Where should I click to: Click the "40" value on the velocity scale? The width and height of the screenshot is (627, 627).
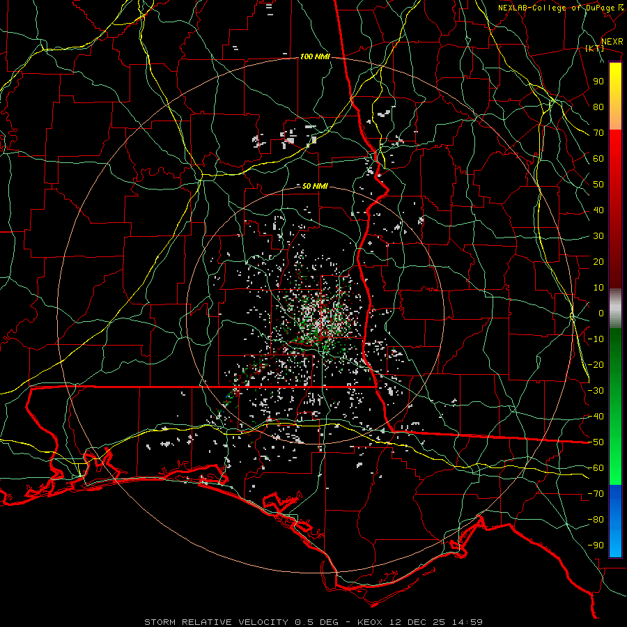[598, 210]
